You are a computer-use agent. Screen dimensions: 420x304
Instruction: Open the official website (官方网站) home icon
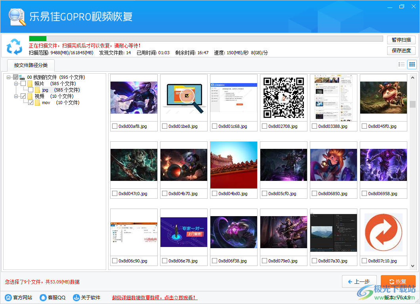(8, 297)
